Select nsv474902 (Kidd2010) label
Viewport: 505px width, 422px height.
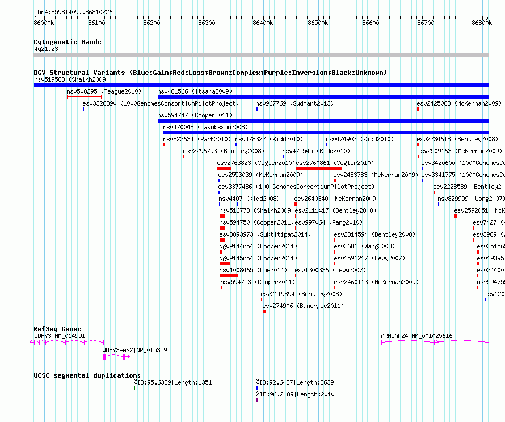360,139
